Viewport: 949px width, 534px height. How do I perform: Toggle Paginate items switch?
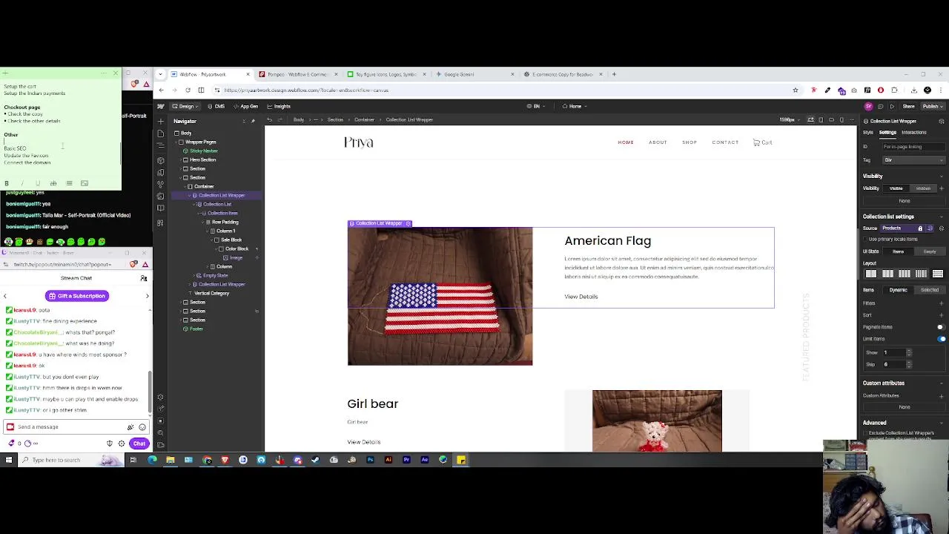pyautogui.click(x=940, y=327)
